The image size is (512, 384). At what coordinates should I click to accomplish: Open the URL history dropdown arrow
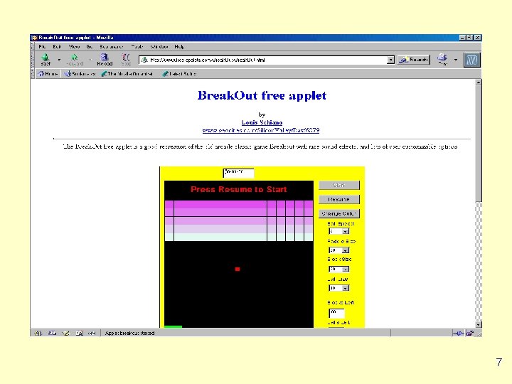390,60
